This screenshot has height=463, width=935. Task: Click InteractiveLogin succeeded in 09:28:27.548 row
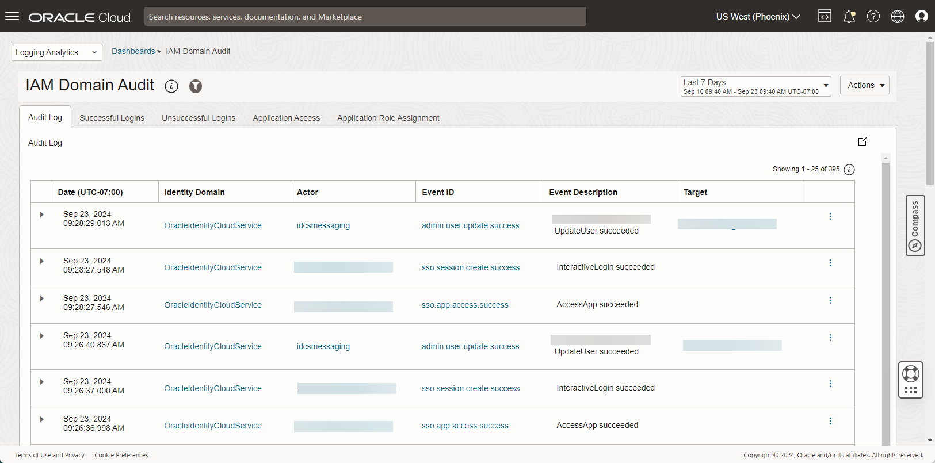click(605, 267)
